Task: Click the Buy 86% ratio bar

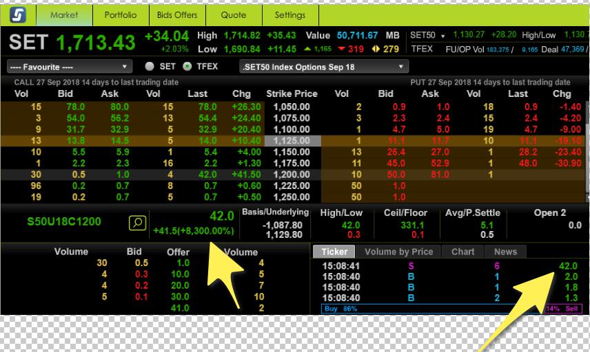Action: pyautogui.click(x=432, y=309)
